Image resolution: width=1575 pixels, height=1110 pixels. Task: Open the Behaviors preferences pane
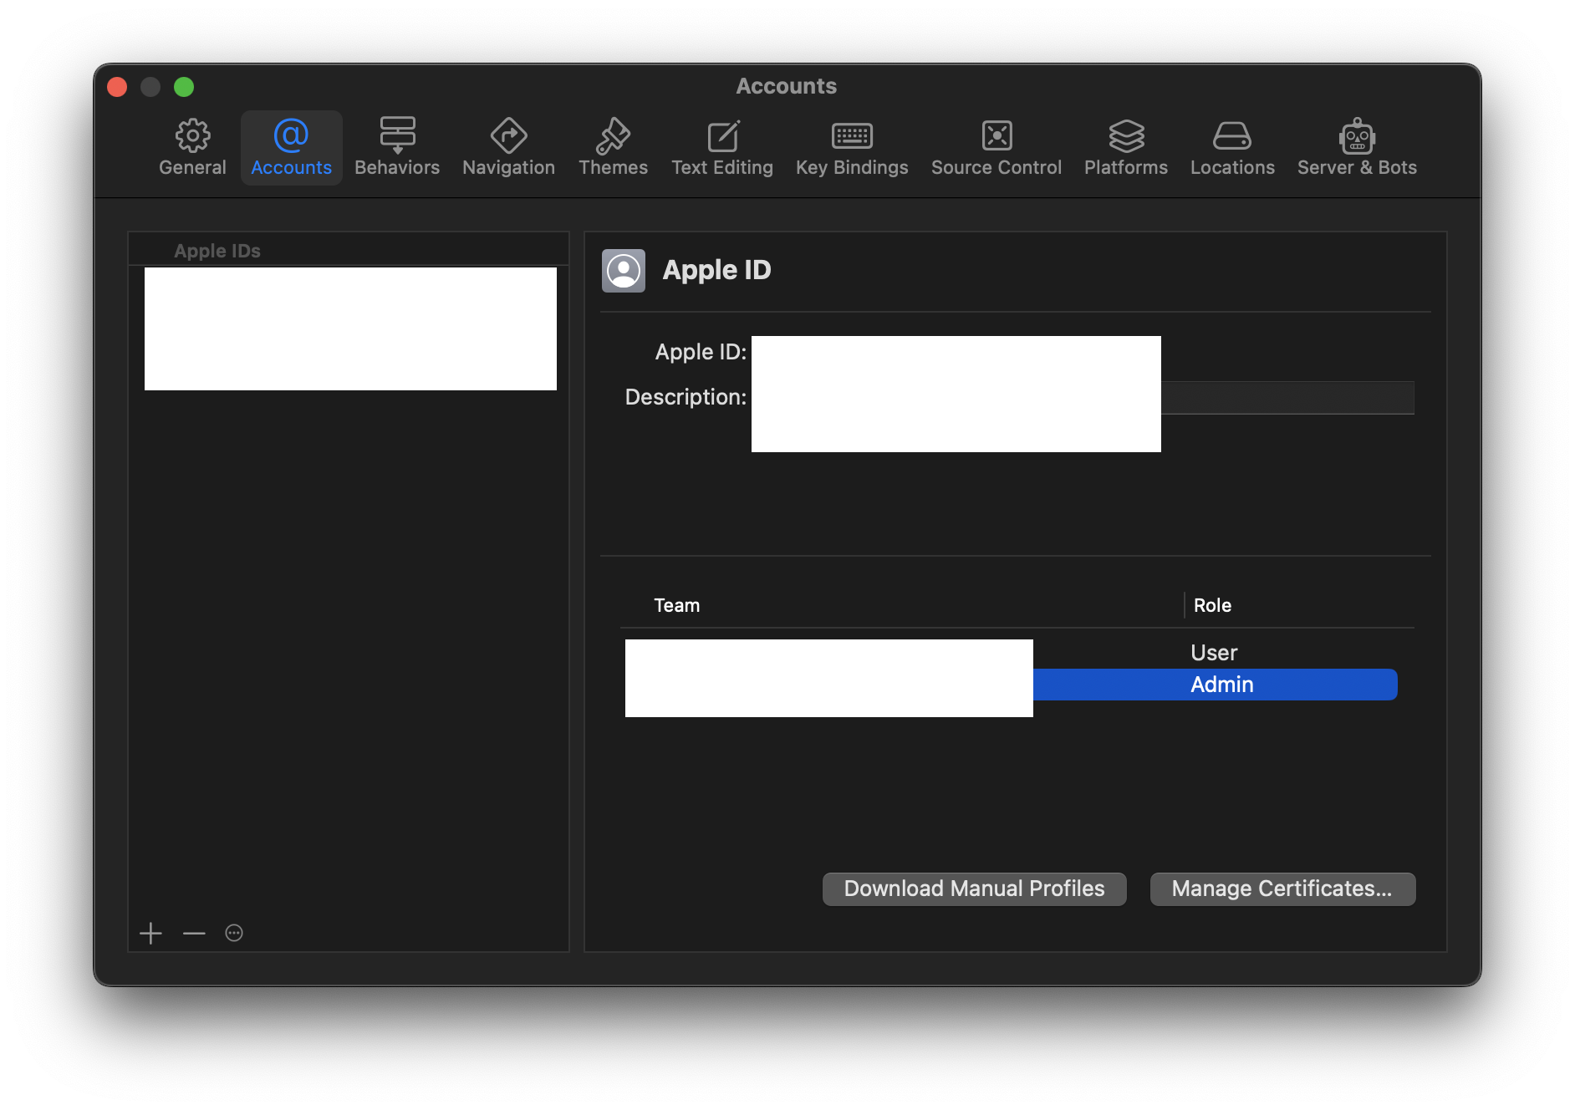397,148
